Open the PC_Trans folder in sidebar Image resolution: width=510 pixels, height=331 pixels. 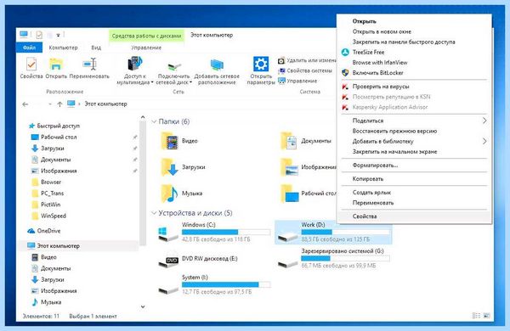coord(48,194)
